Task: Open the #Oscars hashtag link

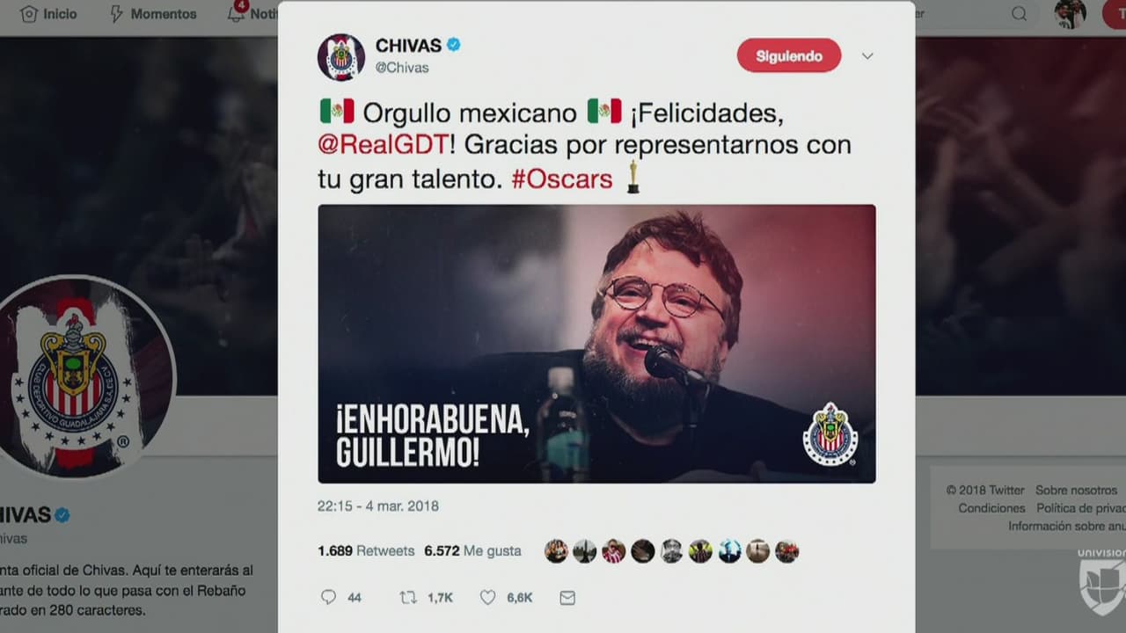Action: tap(561, 178)
